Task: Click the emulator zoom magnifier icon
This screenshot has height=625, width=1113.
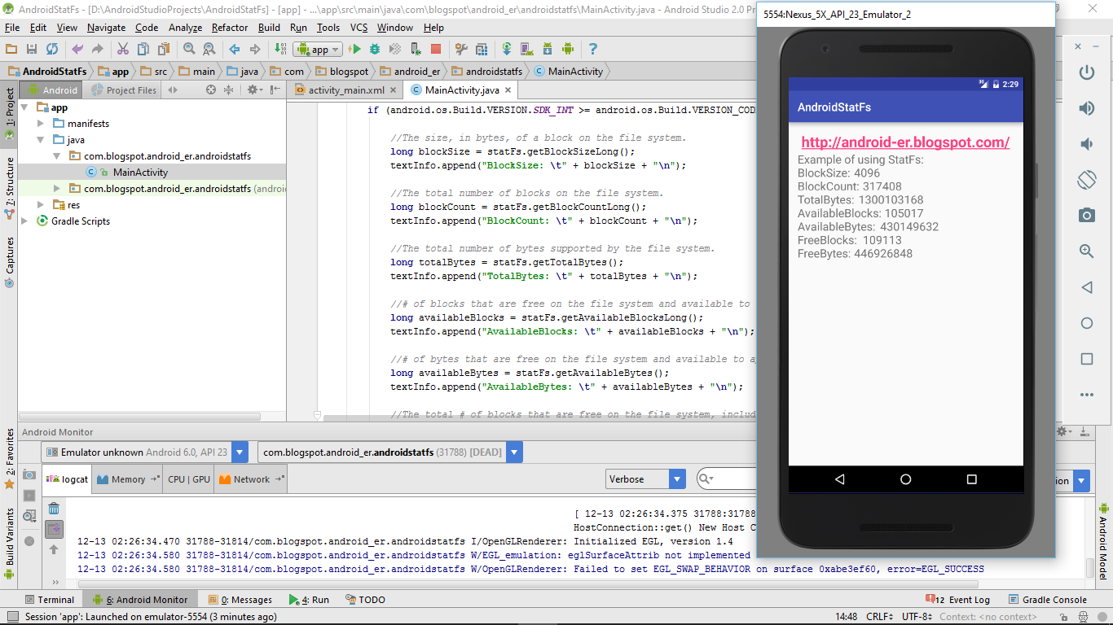Action: click(x=1086, y=251)
